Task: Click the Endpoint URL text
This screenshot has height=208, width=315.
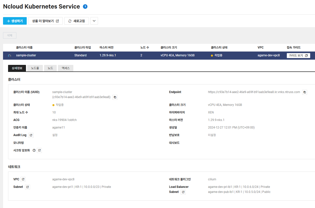Action: (x=254, y=92)
